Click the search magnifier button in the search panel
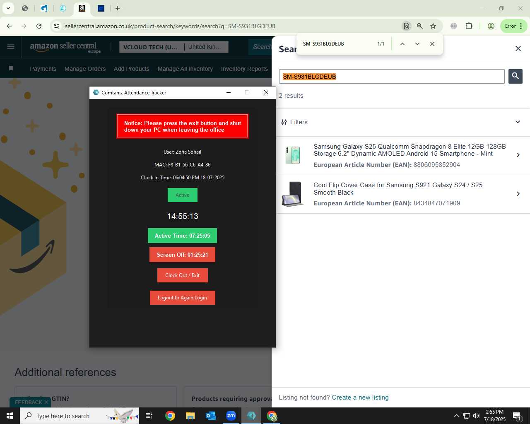The image size is (530, 424). [515, 76]
